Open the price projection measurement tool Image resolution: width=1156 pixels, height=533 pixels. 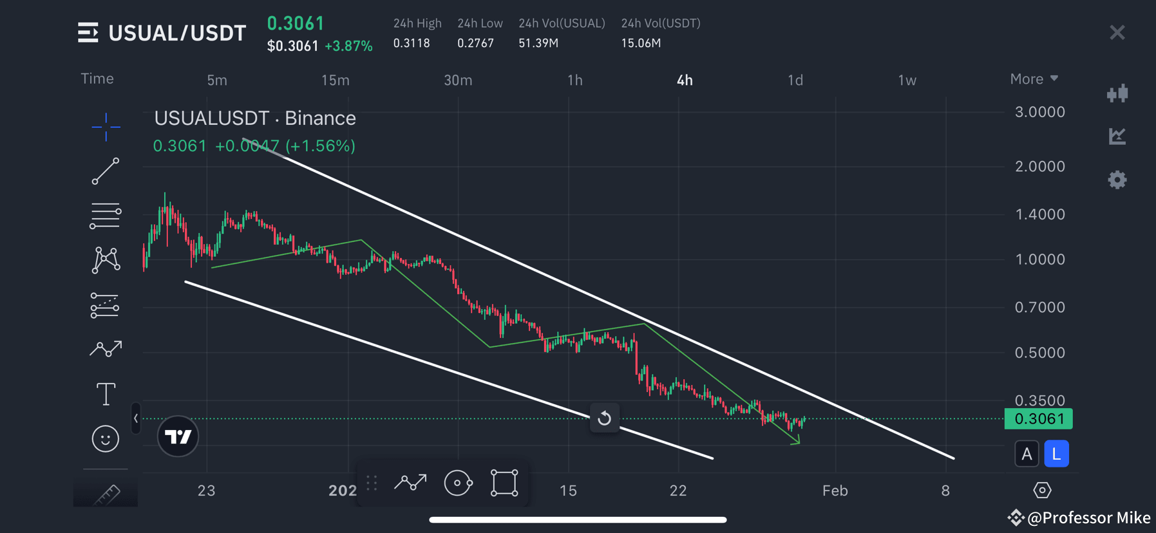tap(105, 305)
